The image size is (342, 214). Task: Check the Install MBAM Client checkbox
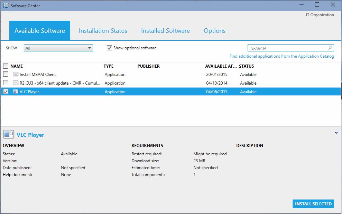6,74
